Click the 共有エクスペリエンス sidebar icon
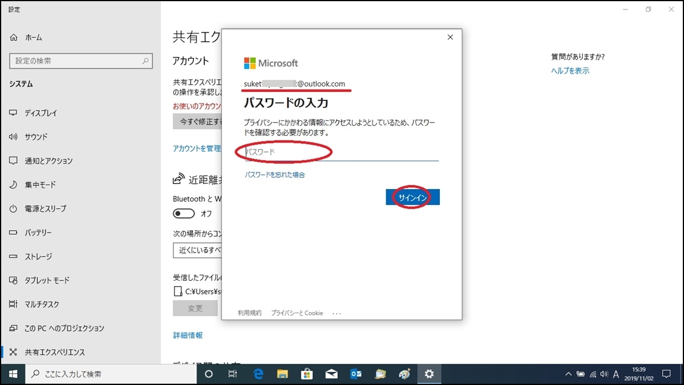The height and width of the screenshot is (385, 684). pyautogui.click(x=13, y=352)
